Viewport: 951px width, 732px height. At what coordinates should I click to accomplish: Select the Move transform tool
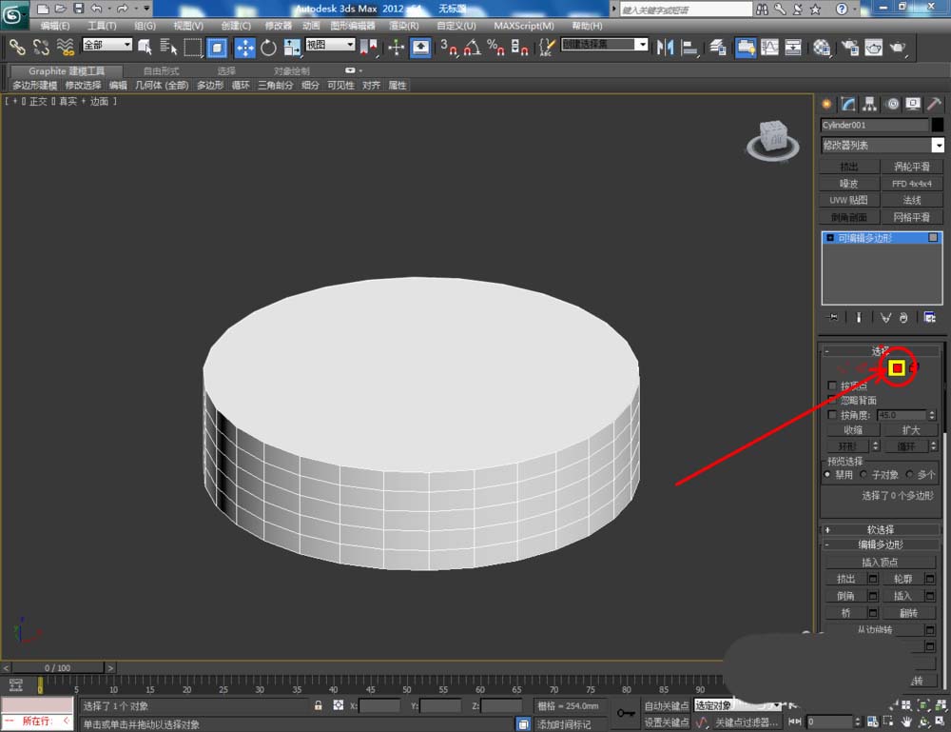[244, 47]
